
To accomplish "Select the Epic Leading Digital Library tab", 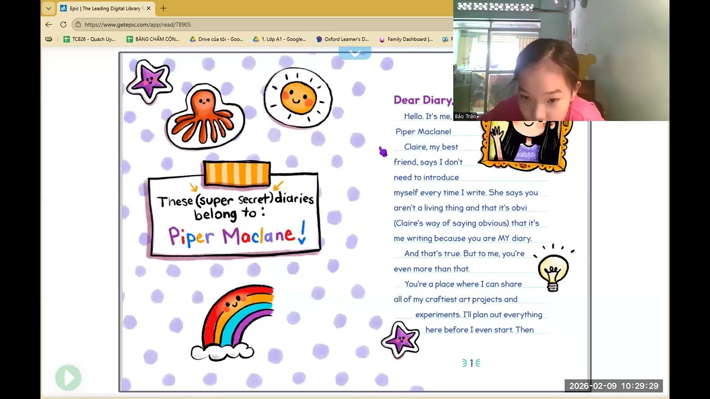I will point(105,8).
